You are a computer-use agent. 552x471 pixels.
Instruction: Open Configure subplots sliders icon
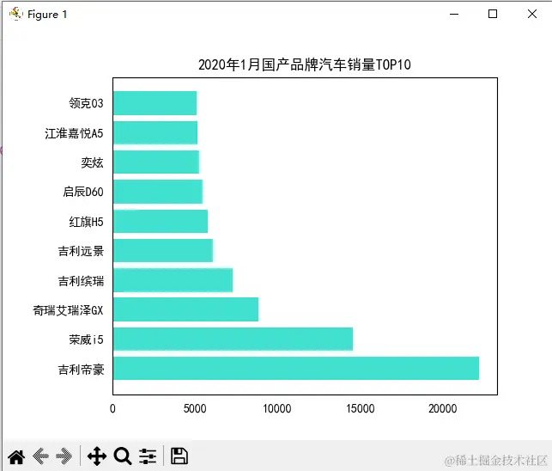[148, 456]
